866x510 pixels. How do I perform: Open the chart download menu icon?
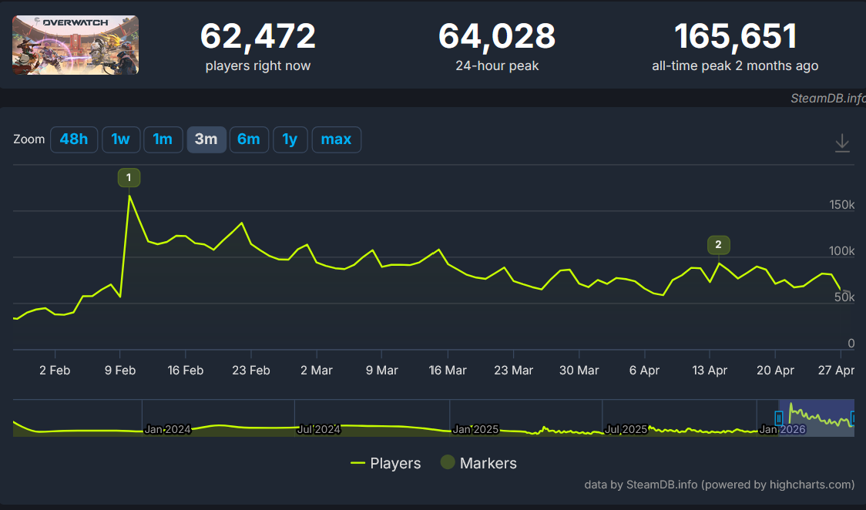[x=841, y=143]
